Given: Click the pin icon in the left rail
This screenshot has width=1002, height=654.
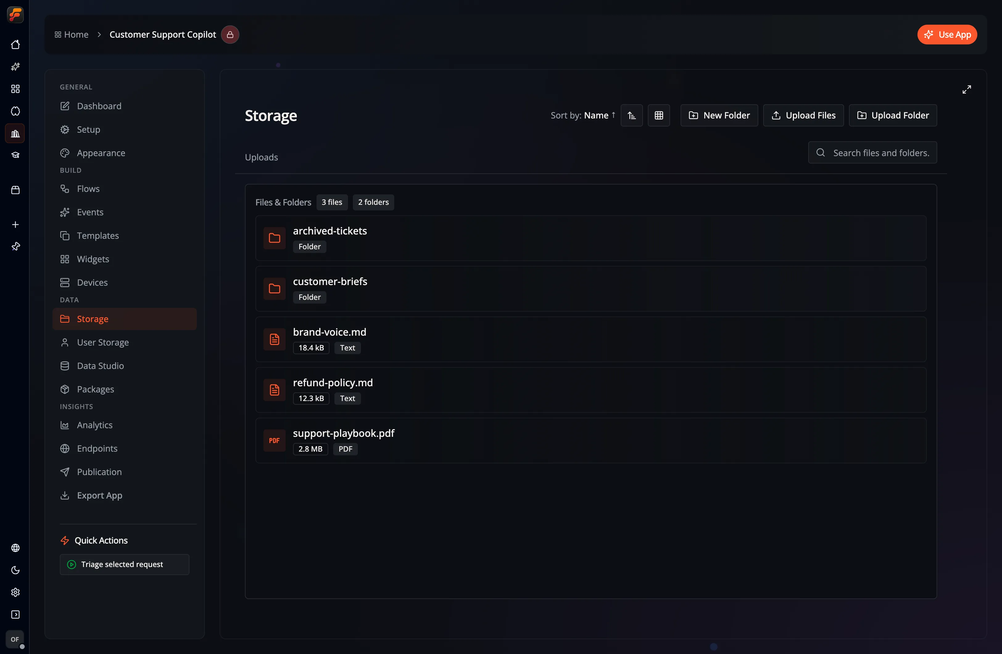Looking at the screenshot, I should click(x=15, y=246).
